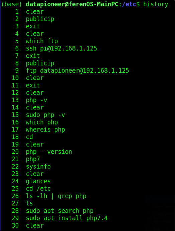This screenshot has width=175, height=231.
Task: Click the 'history' command at the prompt
Action: (x=156, y=4)
